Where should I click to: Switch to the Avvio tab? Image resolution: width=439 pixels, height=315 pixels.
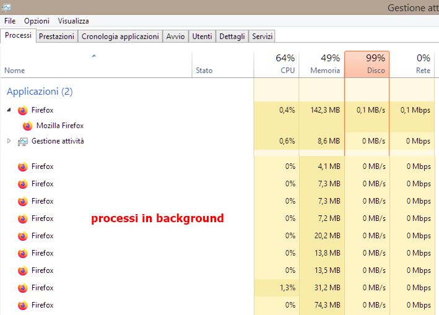click(176, 37)
